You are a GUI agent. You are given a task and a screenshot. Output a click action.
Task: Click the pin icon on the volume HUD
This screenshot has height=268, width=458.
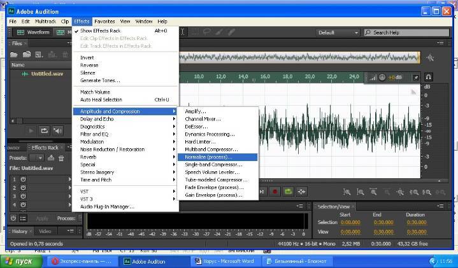click(415, 78)
